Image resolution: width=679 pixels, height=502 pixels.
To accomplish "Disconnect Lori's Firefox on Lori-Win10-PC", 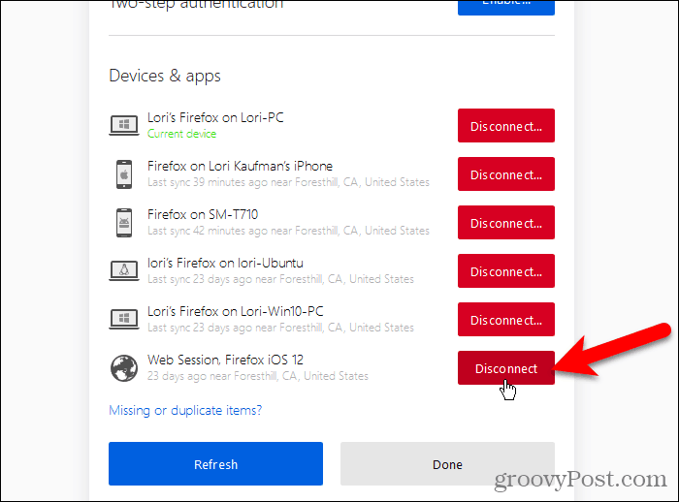I will [x=506, y=320].
